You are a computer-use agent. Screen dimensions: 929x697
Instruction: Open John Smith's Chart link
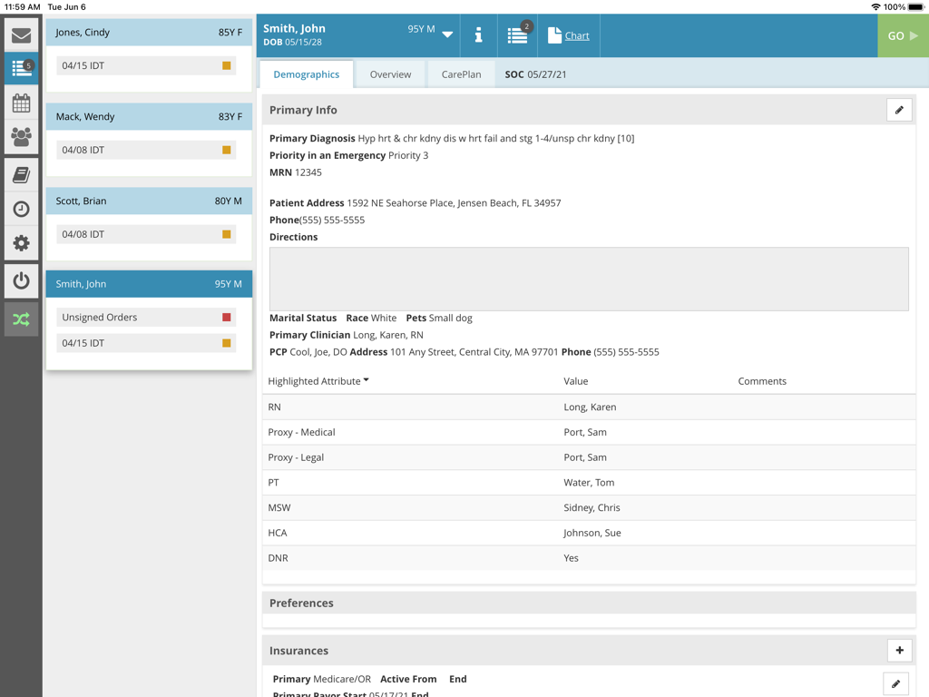[575, 35]
